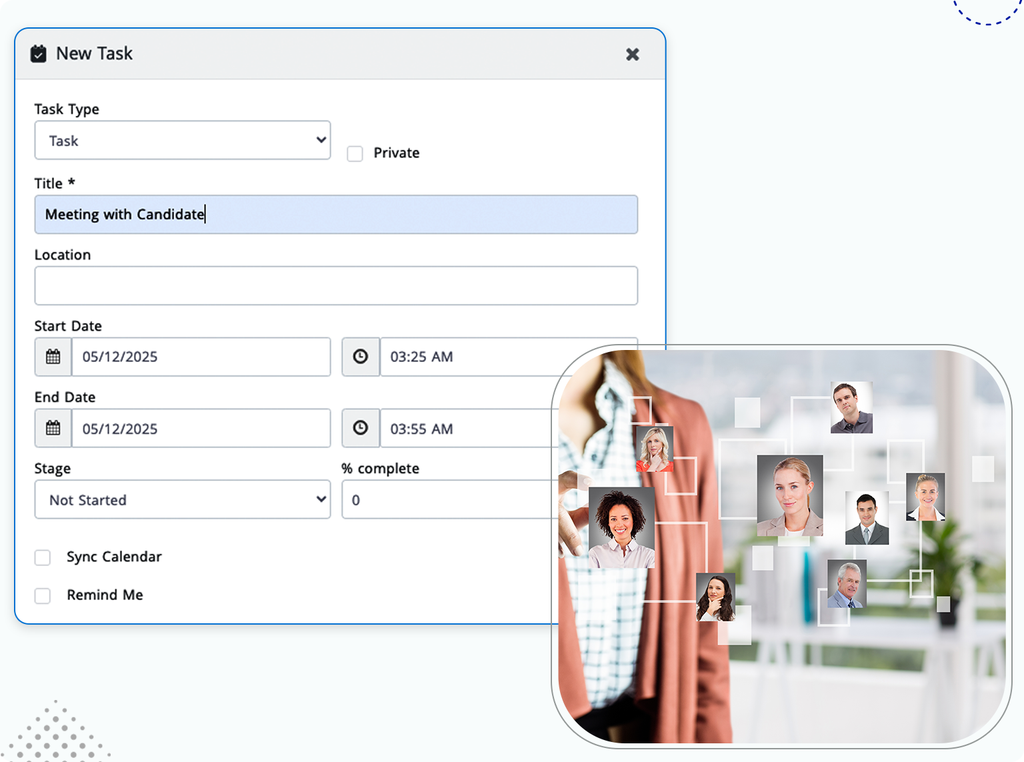Click the End Date field 05/12/2025
Viewport: 1024px width, 762px height.
(x=201, y=428)
